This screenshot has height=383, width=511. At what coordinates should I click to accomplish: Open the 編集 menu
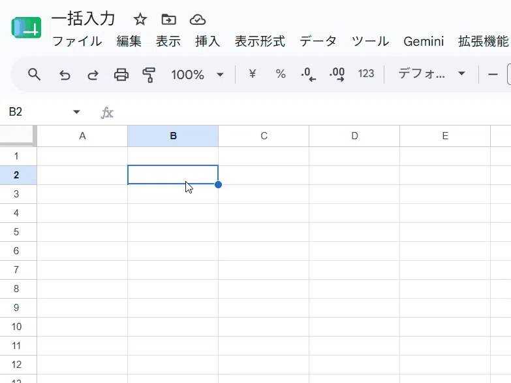tap(129, 41)
